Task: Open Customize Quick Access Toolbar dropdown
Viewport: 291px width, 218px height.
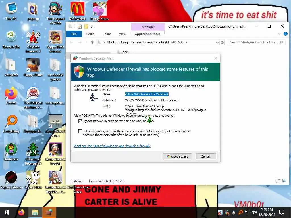Action: click(x=91, y=27)
